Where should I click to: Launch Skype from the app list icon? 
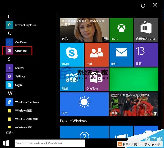click(x=10, y=85)
